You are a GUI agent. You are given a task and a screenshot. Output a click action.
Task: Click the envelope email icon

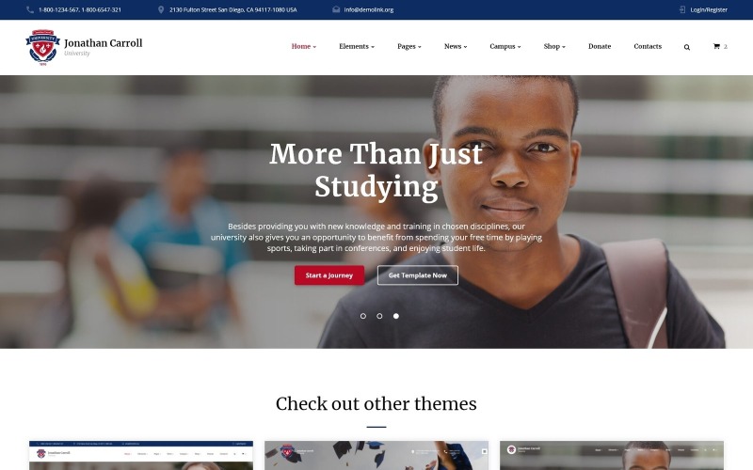(x=336, y=9)
